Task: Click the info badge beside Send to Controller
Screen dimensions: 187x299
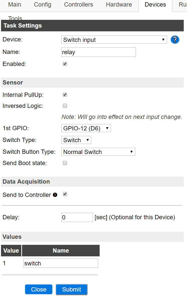Action: [55, 195]
